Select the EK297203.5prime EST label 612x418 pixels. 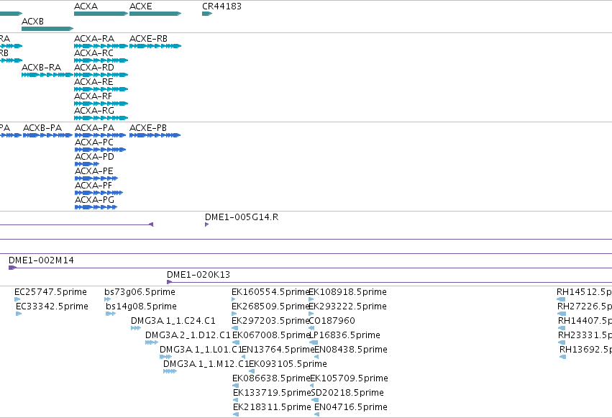tap(270, 321)
